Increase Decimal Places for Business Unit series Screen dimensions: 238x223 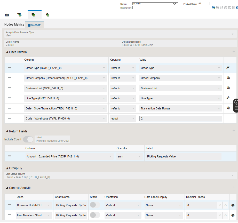coord(226,205)
